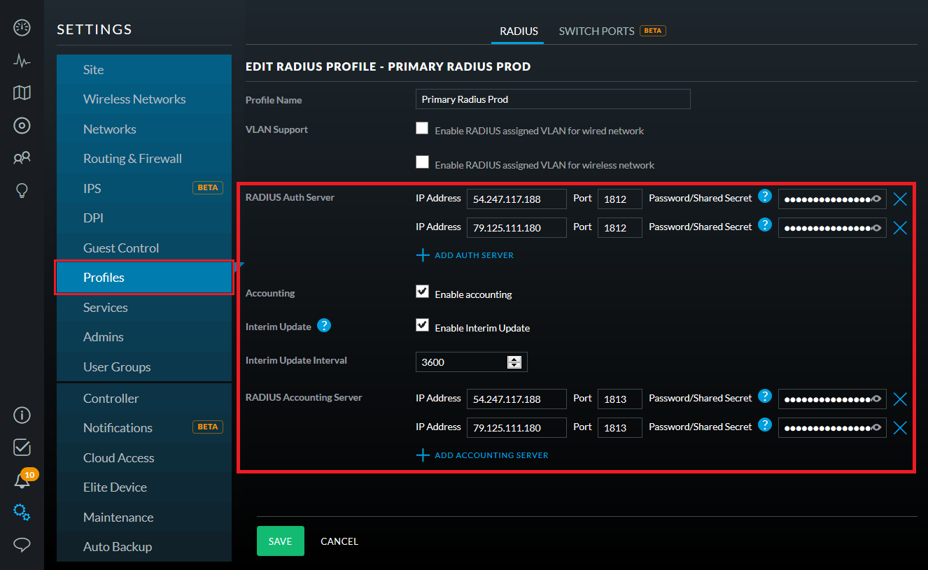Open the Clients people icon
The width and height of the screenshot is (928, 570).
(x=22, y=158)
